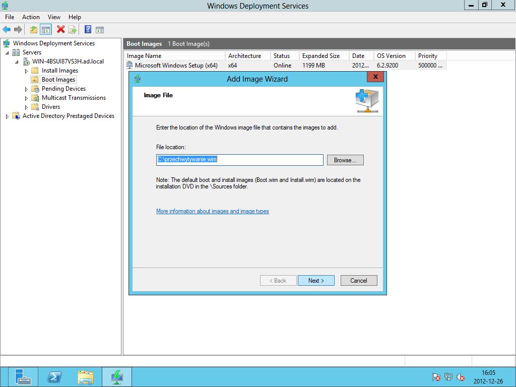This screenshot has height=387, width=516.
Task: Open the Action menu
Action: click(31, 17)
